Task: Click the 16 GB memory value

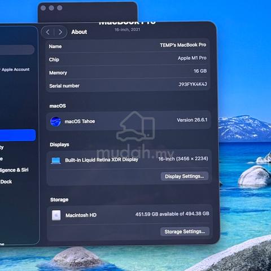Action: 200,71
